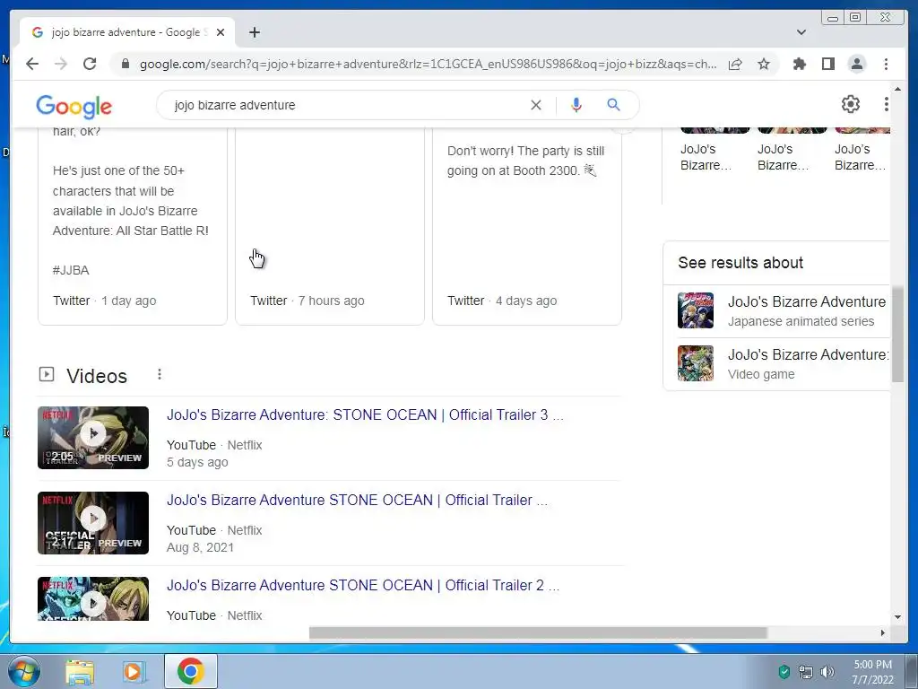Open the network tray icon
The image size is (918, 689).
806,672
